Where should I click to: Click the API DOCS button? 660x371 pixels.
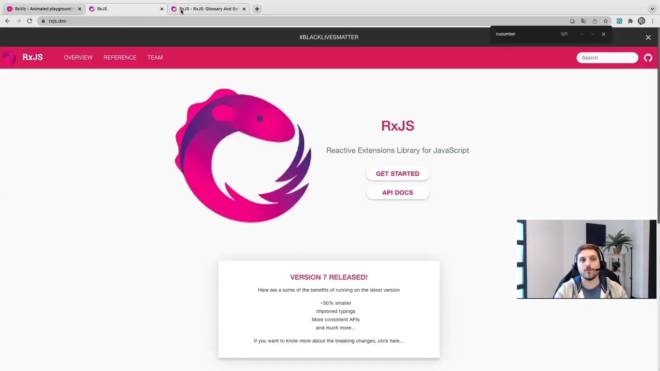[x=398, y=193]
